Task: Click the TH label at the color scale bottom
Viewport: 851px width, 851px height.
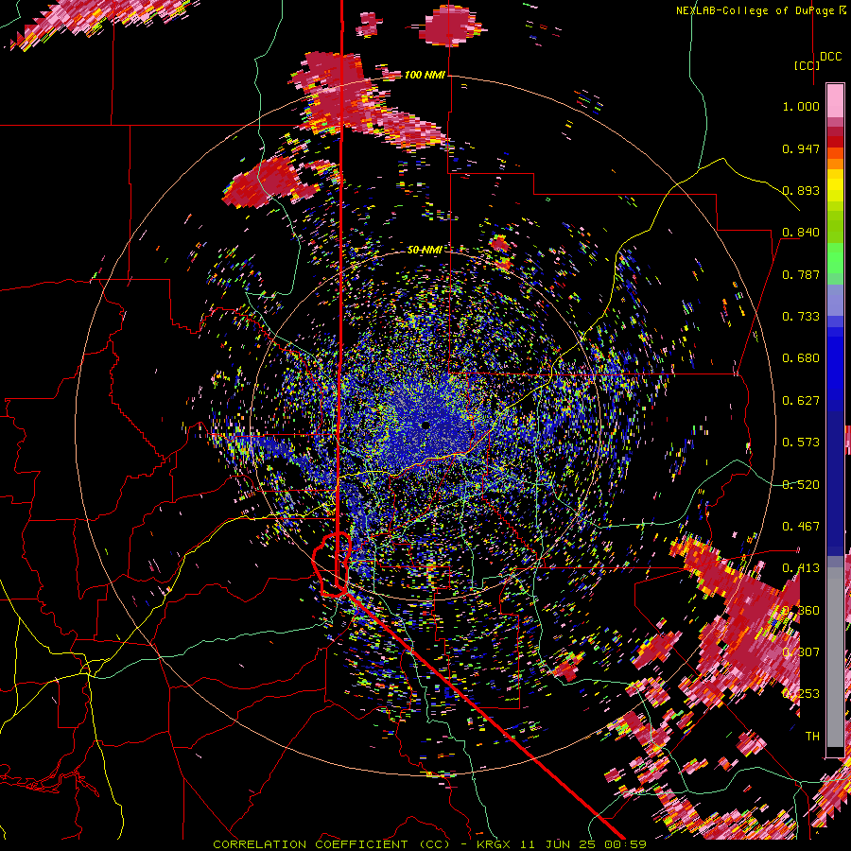Action: (812, 737)
